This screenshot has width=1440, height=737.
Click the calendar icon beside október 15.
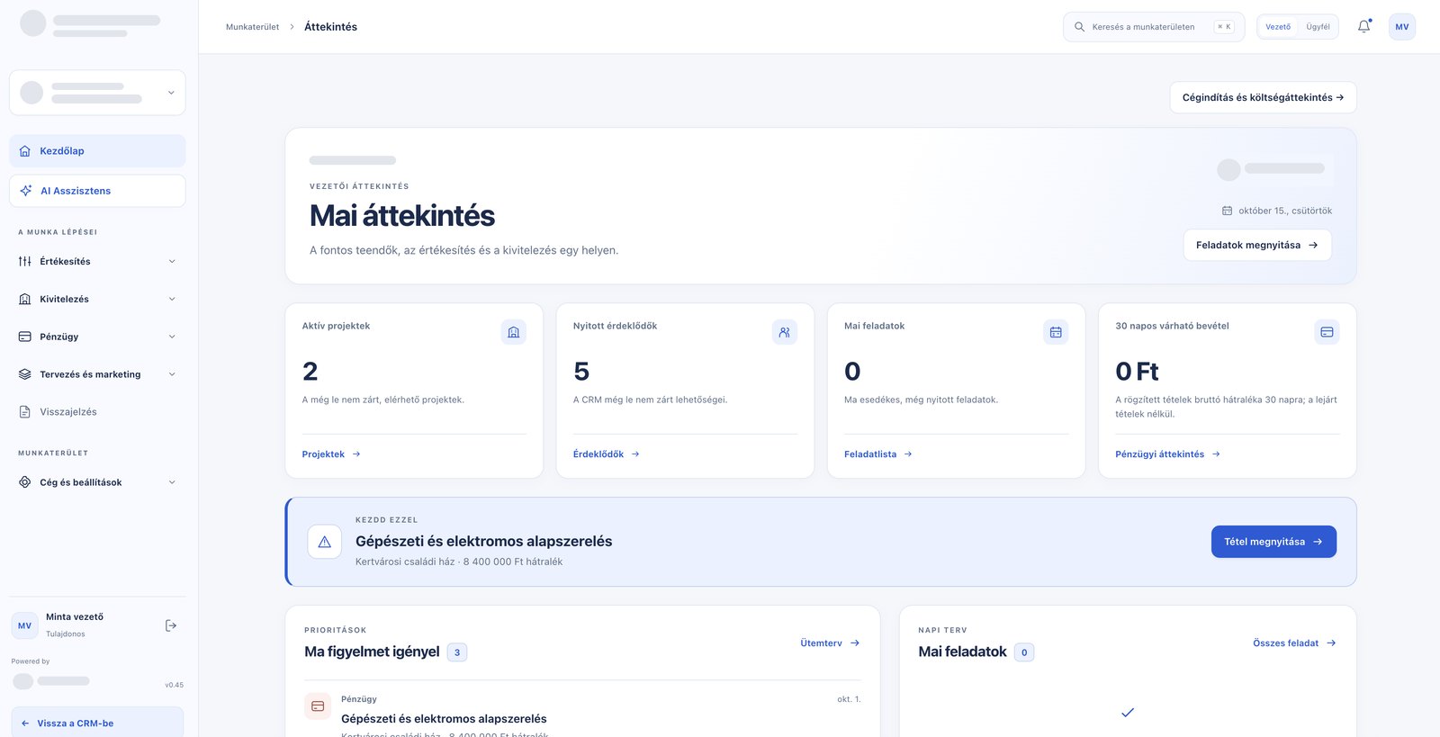point(1227,211)
